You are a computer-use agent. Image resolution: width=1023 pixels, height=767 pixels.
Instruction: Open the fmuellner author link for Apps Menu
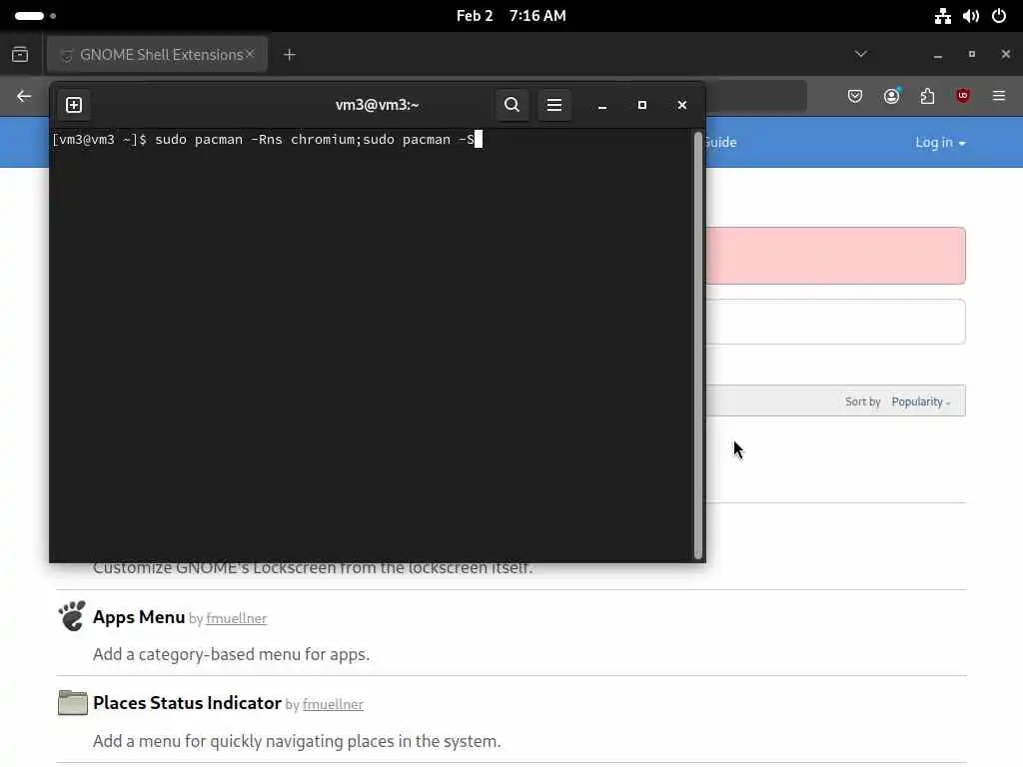236,618
